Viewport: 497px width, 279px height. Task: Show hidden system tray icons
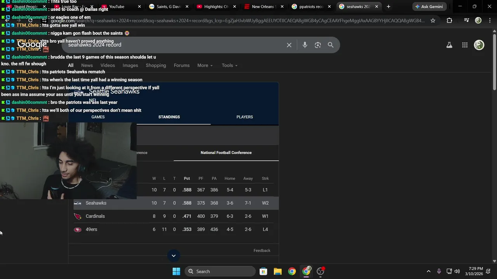point(429,271)
